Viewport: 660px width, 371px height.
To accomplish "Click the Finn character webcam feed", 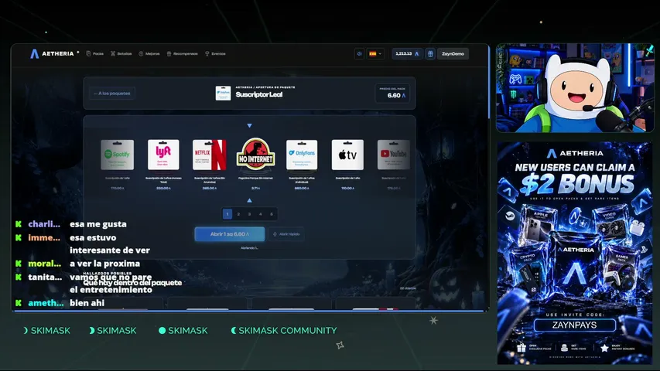I will [x=575, y=88].
